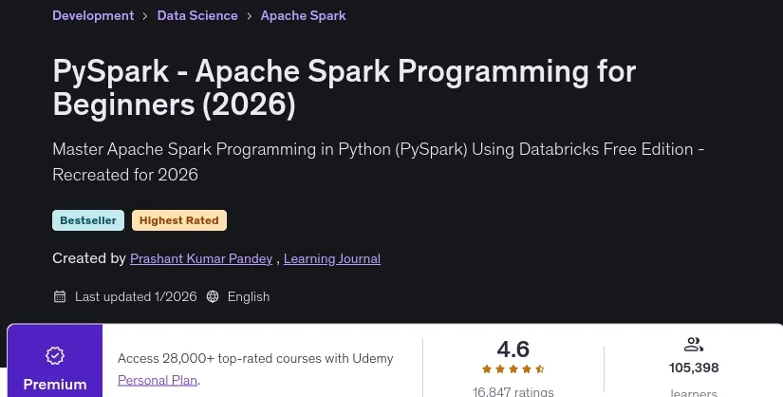The image size is (783, 397).
Task: Click the Bestseller badge
Action: tap(88, 220)
